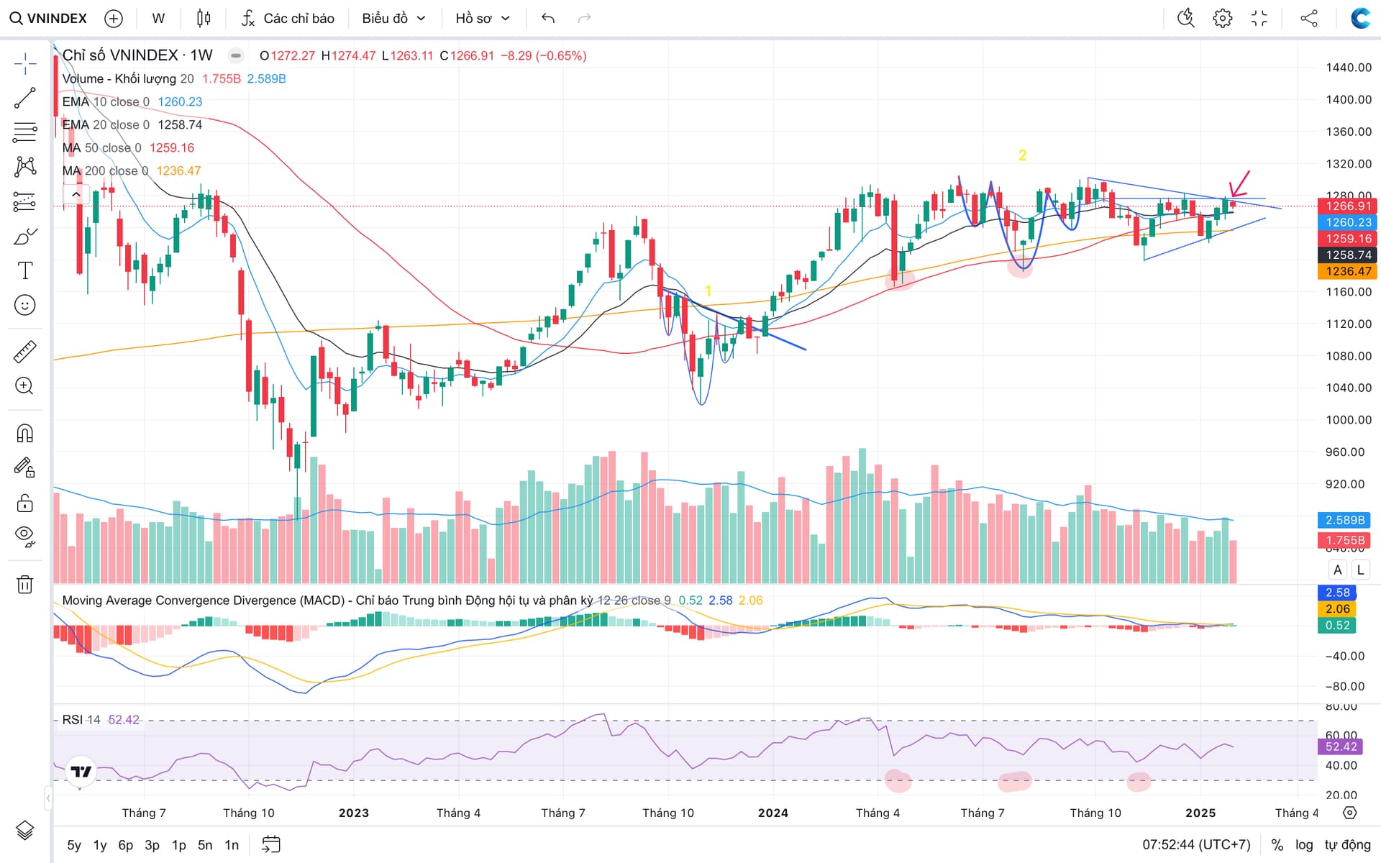
Task: Hide all drawings with eye icon
Action: 25,536
